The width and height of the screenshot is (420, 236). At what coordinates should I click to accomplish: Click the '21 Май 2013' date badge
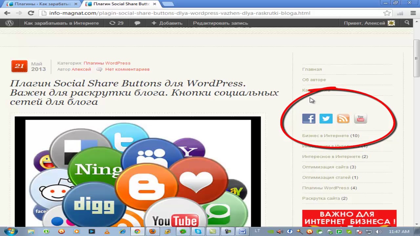[x=29, y=66]
